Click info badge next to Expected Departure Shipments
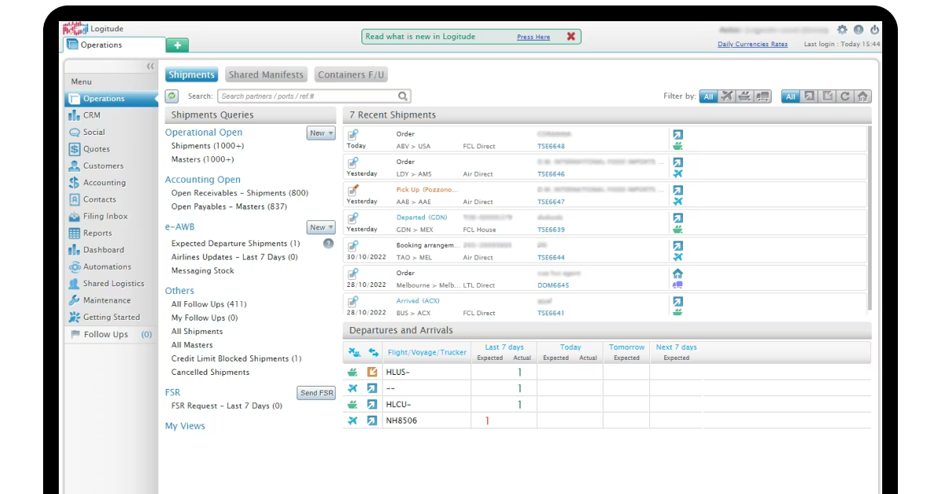 click(329, 244)
